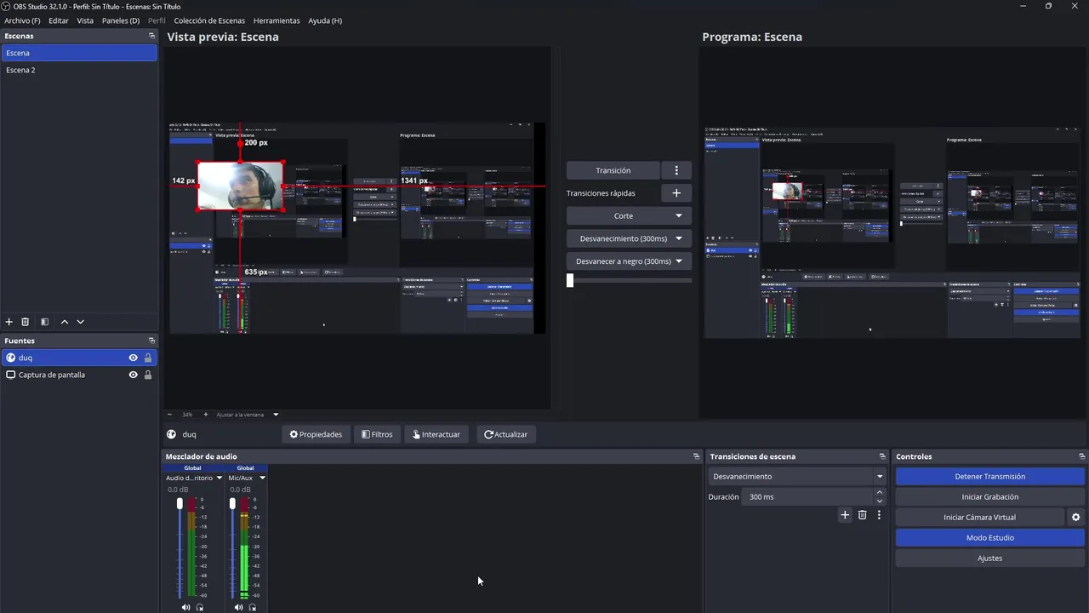This screenshot has width=1089, height=613.
Task: Click Actualizar to refresh source
Action: 506,434
